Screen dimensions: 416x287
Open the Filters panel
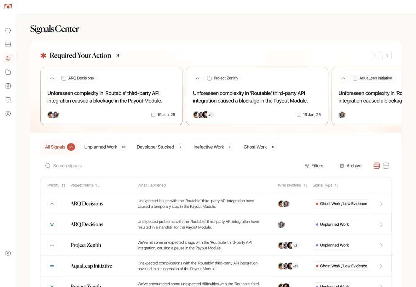(x=314, y=166)
